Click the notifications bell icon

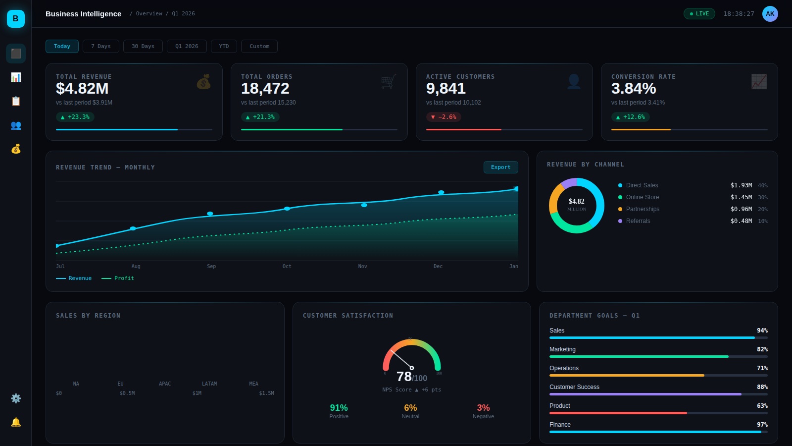16,422
